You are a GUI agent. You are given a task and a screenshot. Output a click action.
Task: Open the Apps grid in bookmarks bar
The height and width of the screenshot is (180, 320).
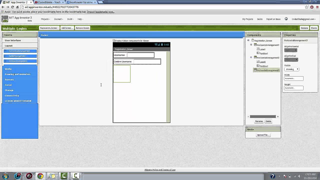6,12
